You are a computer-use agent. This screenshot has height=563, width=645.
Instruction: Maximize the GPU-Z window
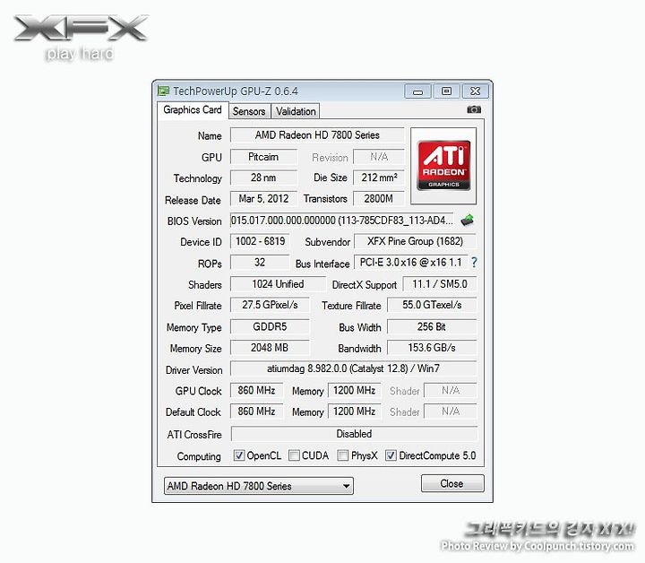click(446, 91)
